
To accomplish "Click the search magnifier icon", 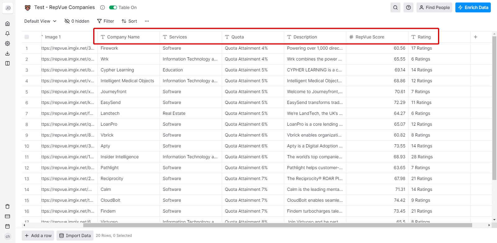I will (395, 7).
